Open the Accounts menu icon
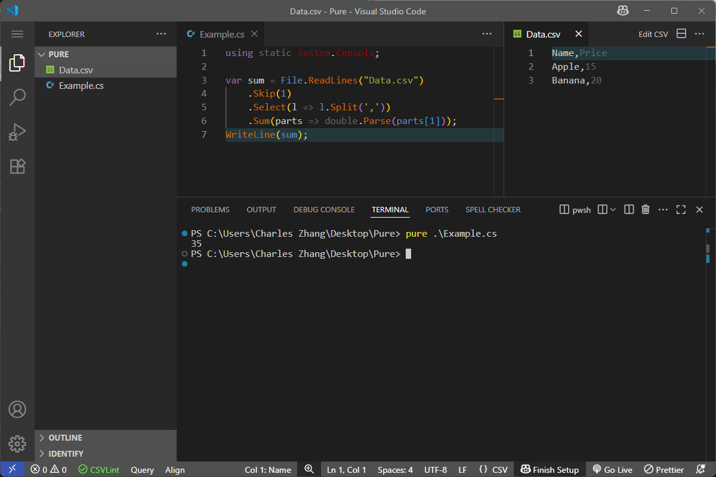This screenshot has width=716, height=477. pyautogui.click(x=17, y=410)
